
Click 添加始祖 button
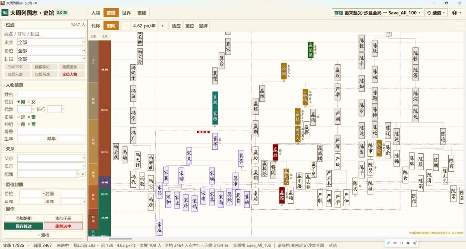(x=23, y=218)
